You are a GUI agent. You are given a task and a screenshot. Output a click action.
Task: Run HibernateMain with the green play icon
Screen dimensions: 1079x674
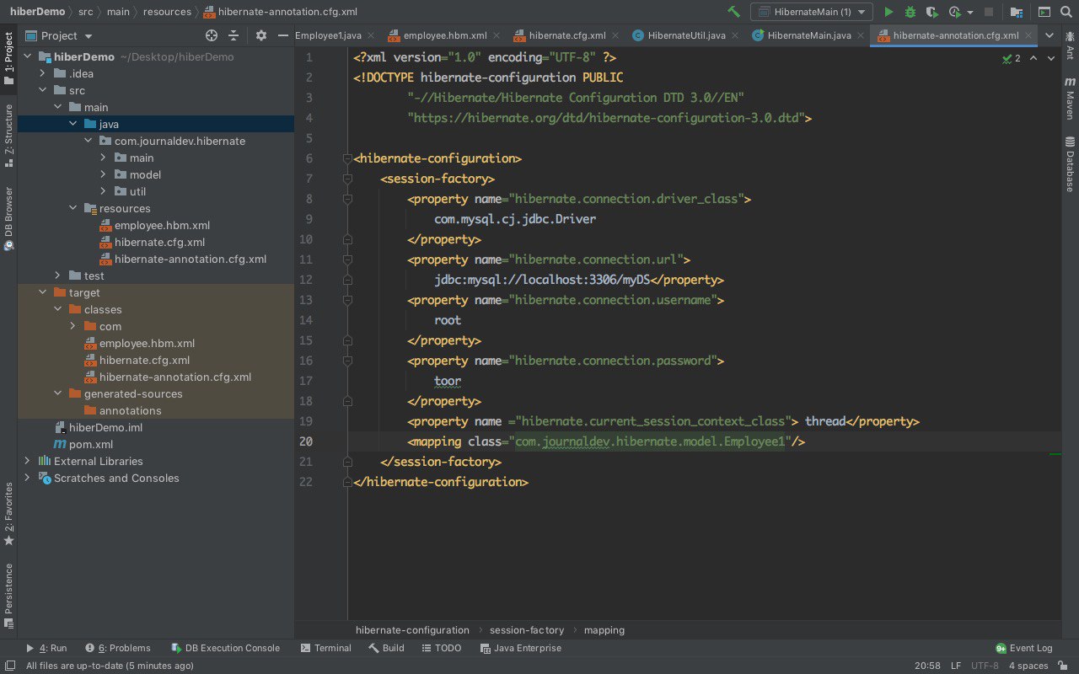[888, 12]
